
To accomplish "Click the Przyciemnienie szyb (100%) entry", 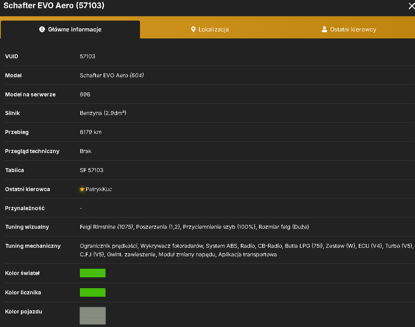I will tap(219, 227).
